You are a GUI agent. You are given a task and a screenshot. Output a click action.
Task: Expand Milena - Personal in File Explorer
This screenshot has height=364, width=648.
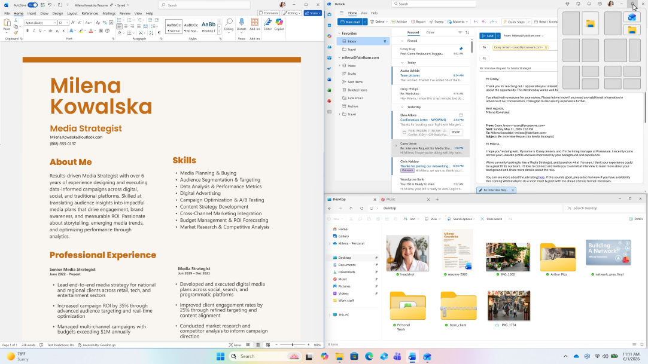330,243
